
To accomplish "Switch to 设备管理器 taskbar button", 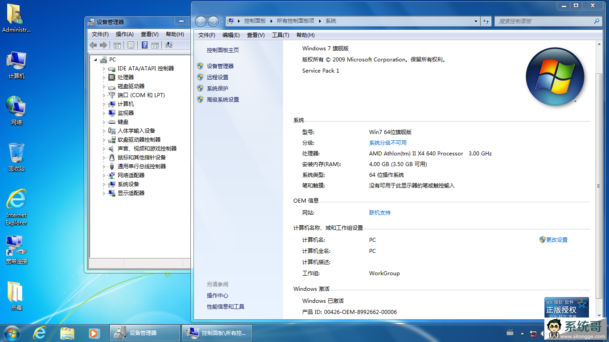I will 145,333.
